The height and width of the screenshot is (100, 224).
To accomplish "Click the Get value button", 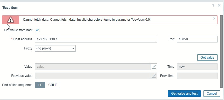I will coord(207,58).
